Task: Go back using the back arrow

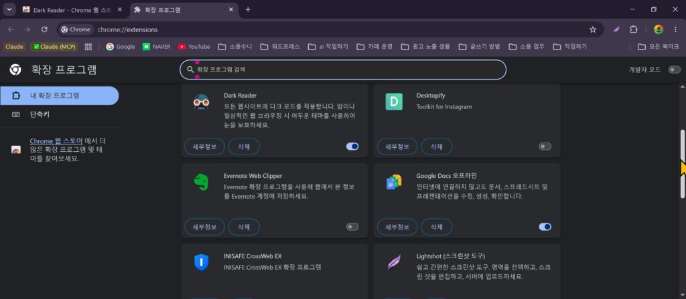Action: tap(11, 29)
